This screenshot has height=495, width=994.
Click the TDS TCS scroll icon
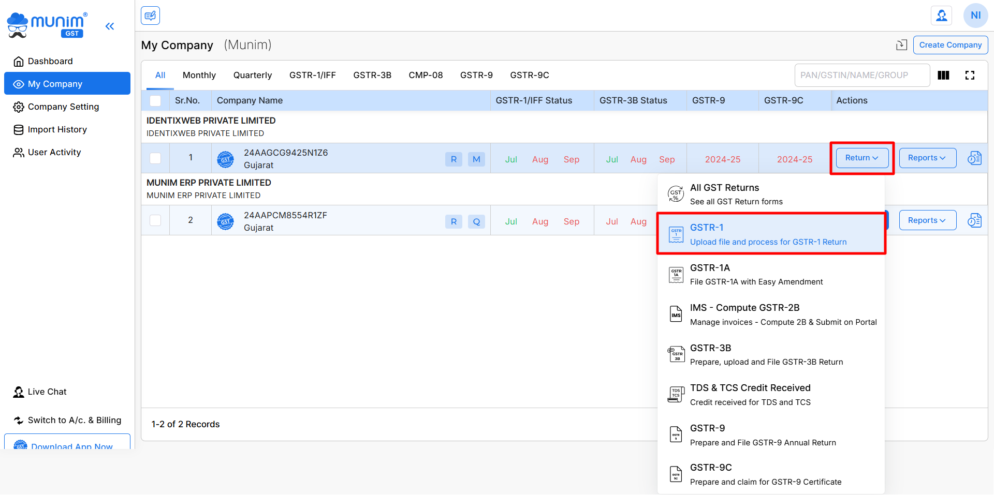(676, 394)
